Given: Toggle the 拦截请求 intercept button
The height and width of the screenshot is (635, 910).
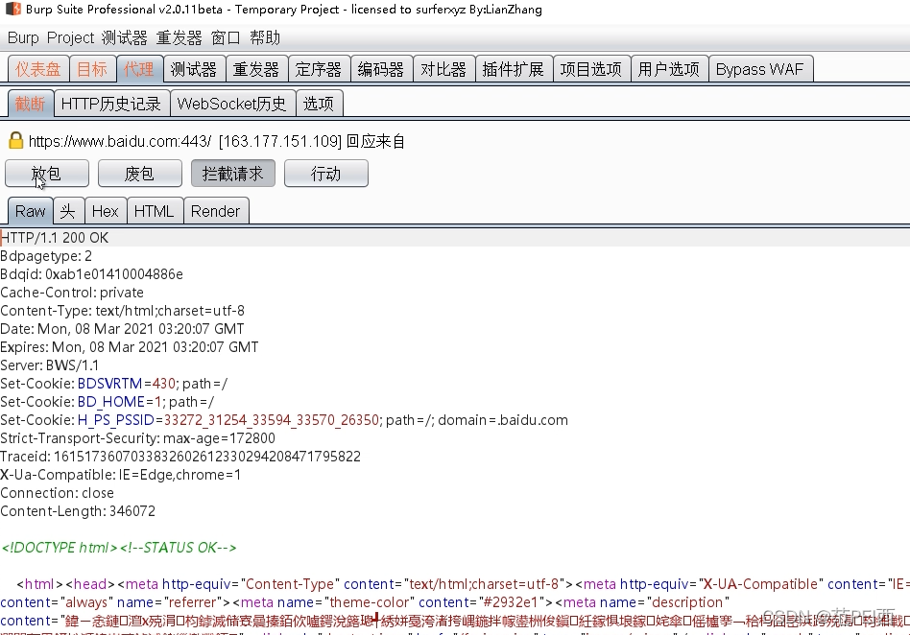Looking at the screenshot, I should 232,174.
